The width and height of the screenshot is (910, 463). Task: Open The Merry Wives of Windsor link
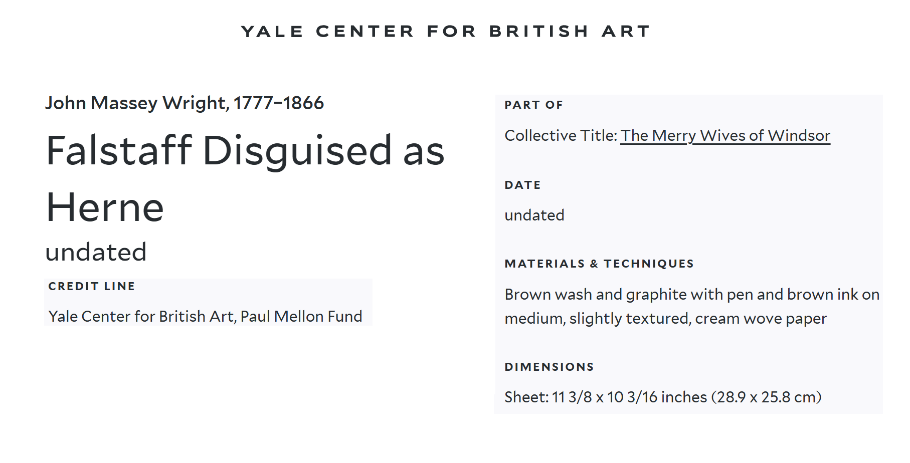724,136
